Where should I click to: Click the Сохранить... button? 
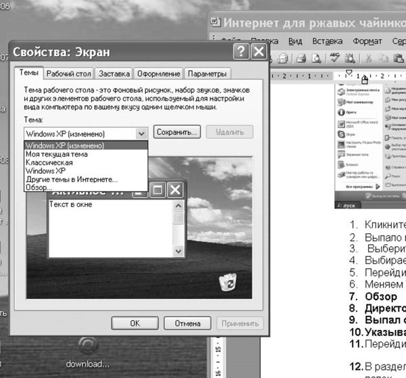177,133
